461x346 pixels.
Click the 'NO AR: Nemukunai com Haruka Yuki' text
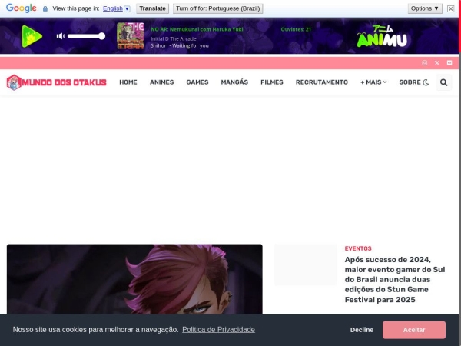coord(197,29)
